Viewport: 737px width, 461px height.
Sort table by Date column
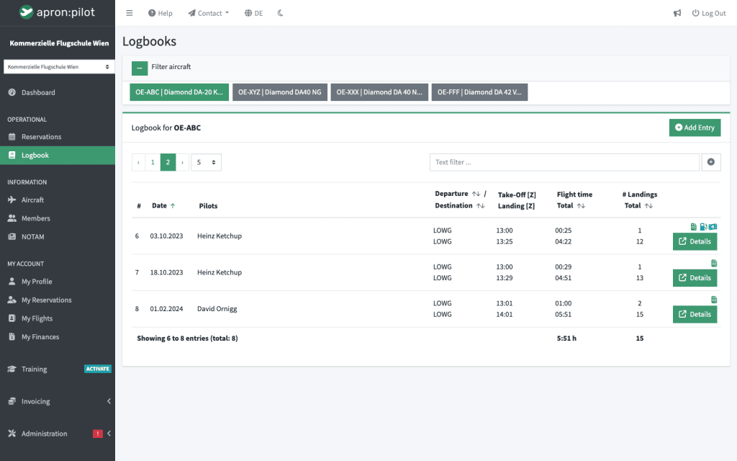coord(163,205)
